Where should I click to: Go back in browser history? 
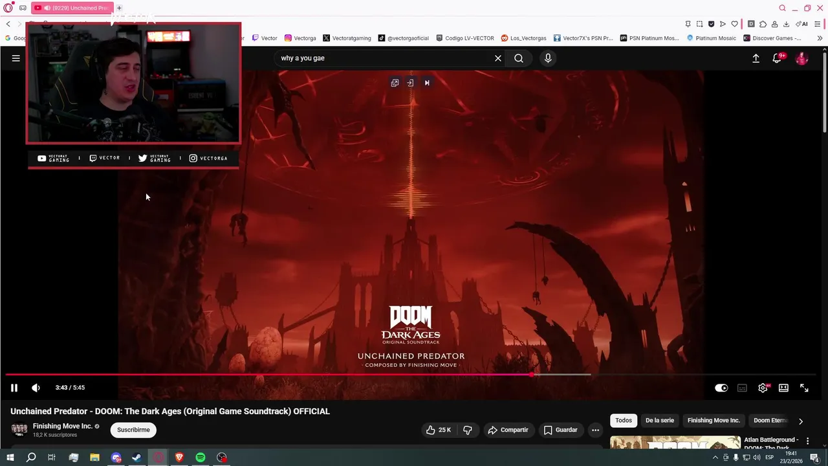[x=8, y=24]
